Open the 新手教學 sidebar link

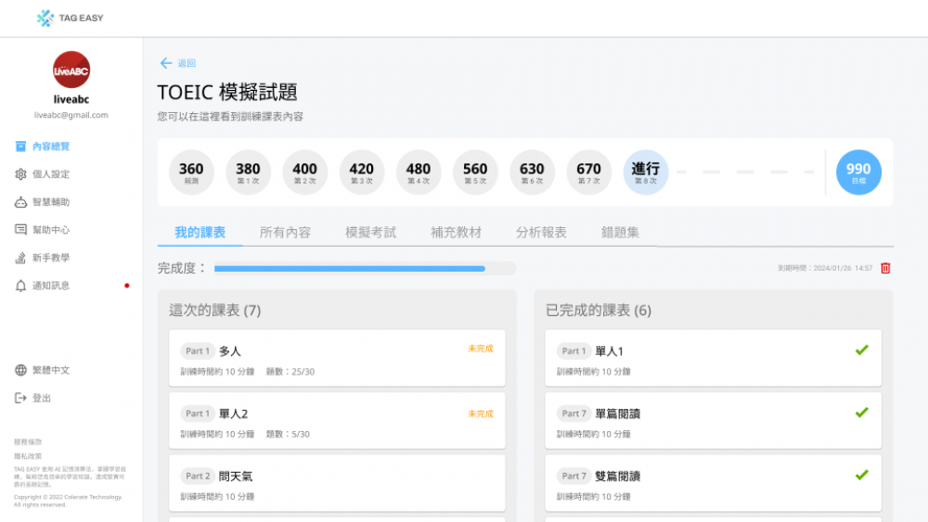(x=50, y=258)
